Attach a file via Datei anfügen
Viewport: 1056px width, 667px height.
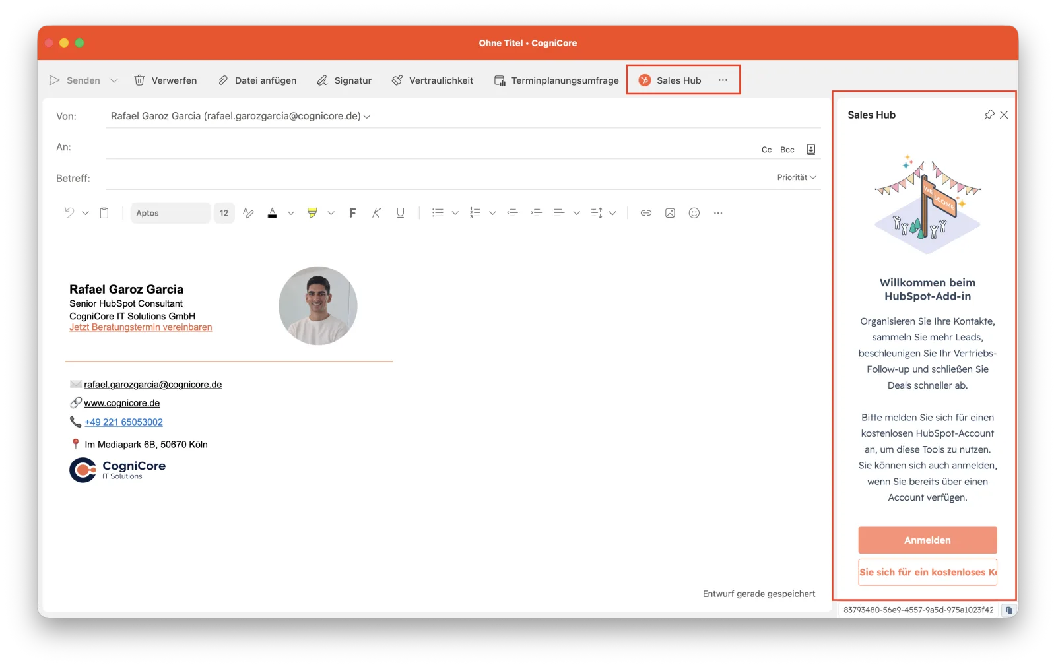point(257,80)
